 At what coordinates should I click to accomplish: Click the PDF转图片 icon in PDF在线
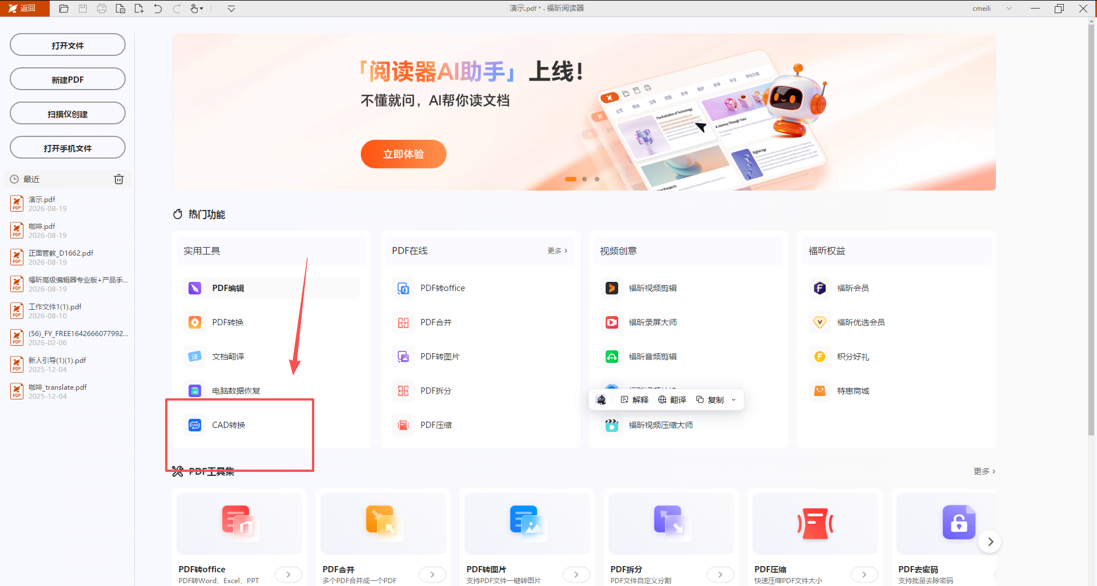[403, 357]
